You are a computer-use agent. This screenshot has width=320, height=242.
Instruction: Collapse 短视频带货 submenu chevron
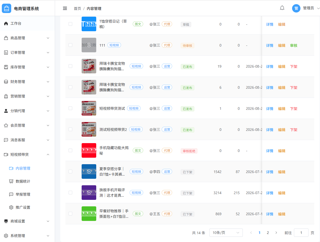pyautogui.click(x=48, y=155)
